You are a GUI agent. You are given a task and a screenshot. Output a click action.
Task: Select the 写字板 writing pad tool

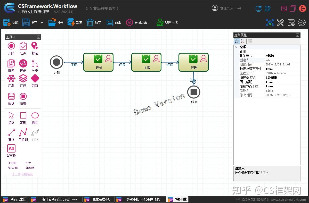point(11,148)
